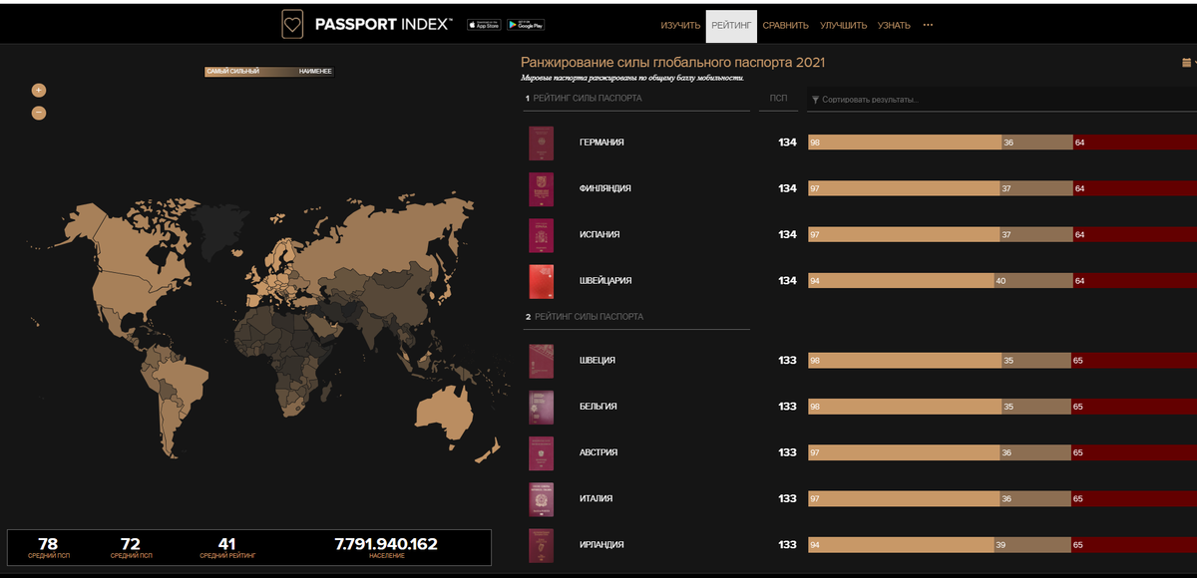Open the ИРЛАНДИЯ country link
1197x578 pixels.
pyautogui.click(x=601, y=544)
